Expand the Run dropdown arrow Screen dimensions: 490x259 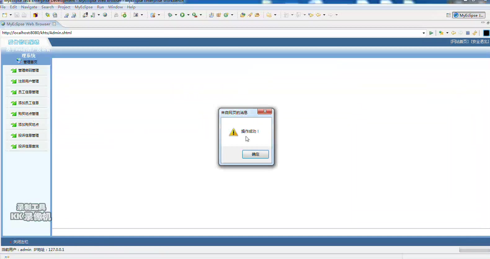pos(188,15)
